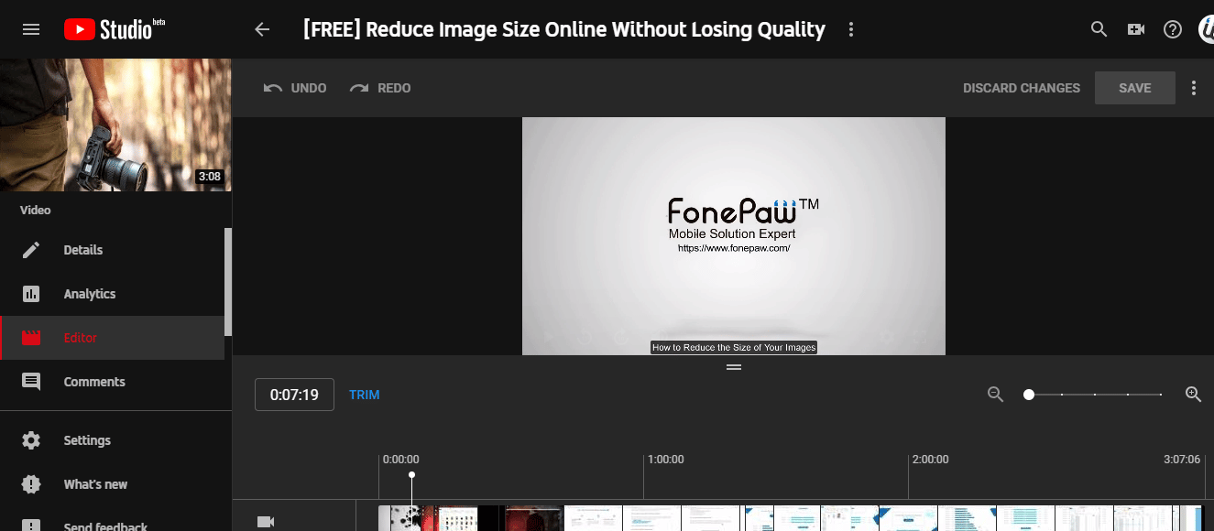Open the three-dot menu next to the title
Image resolution: width=1214 pixels, height=531 pixels.
pos(850,28)
